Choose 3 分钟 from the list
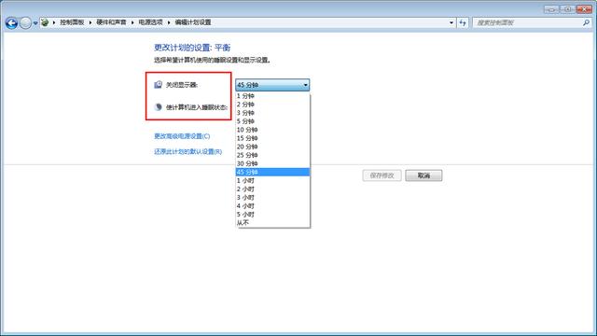This screenshot has width=597, height=336. (272, 113)
